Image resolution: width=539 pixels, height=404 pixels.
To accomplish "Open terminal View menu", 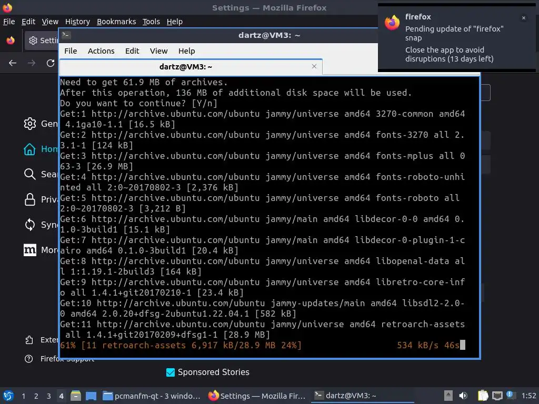I will (158, 51).
